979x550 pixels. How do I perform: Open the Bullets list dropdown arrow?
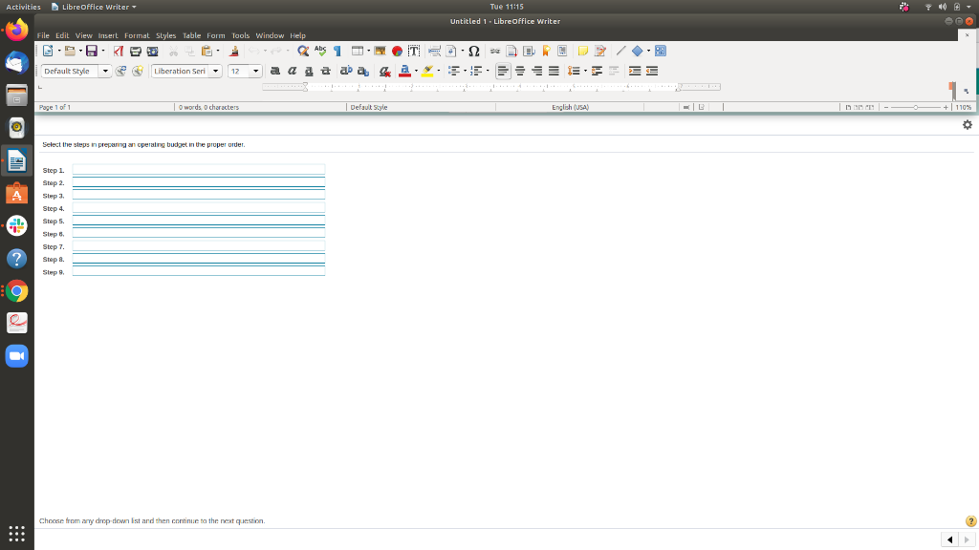(466, 71)
